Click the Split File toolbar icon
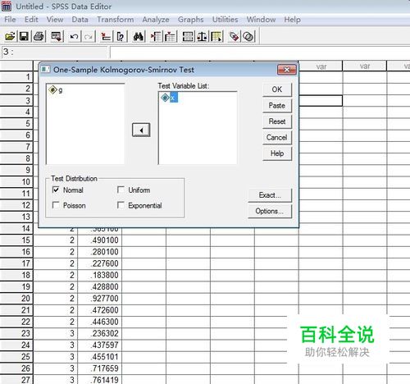 click(x=188, y=36)
